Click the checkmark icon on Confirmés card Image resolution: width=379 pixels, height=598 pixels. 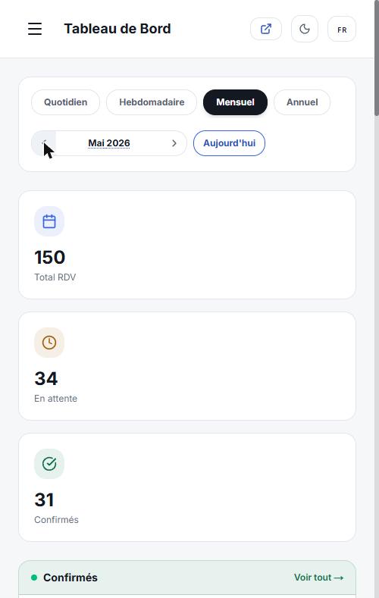[x=49, y=464]
